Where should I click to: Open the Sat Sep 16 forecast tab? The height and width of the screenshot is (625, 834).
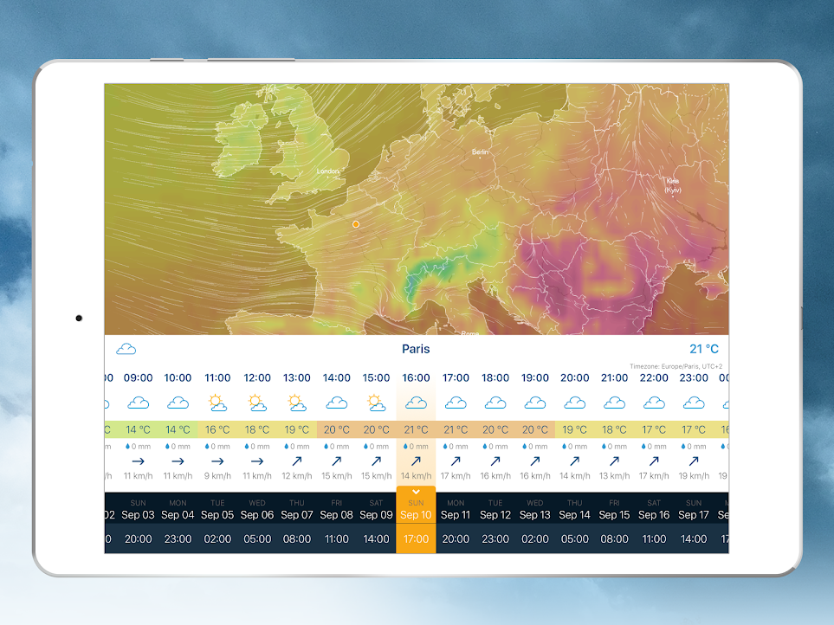point(654,510)
